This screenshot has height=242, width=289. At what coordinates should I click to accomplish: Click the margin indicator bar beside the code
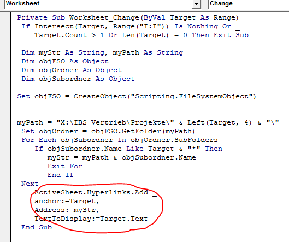[x=5, y=127]
